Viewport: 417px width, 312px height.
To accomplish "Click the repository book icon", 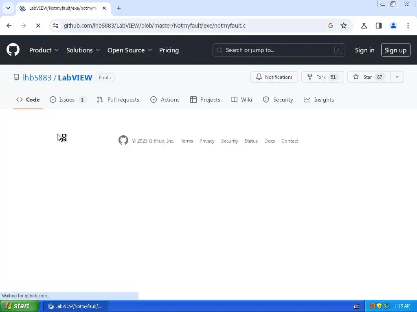I will coord(16,77).
